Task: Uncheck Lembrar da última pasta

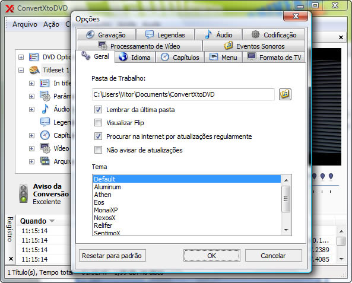Action: pyautogui.click(x=98, y=110)
